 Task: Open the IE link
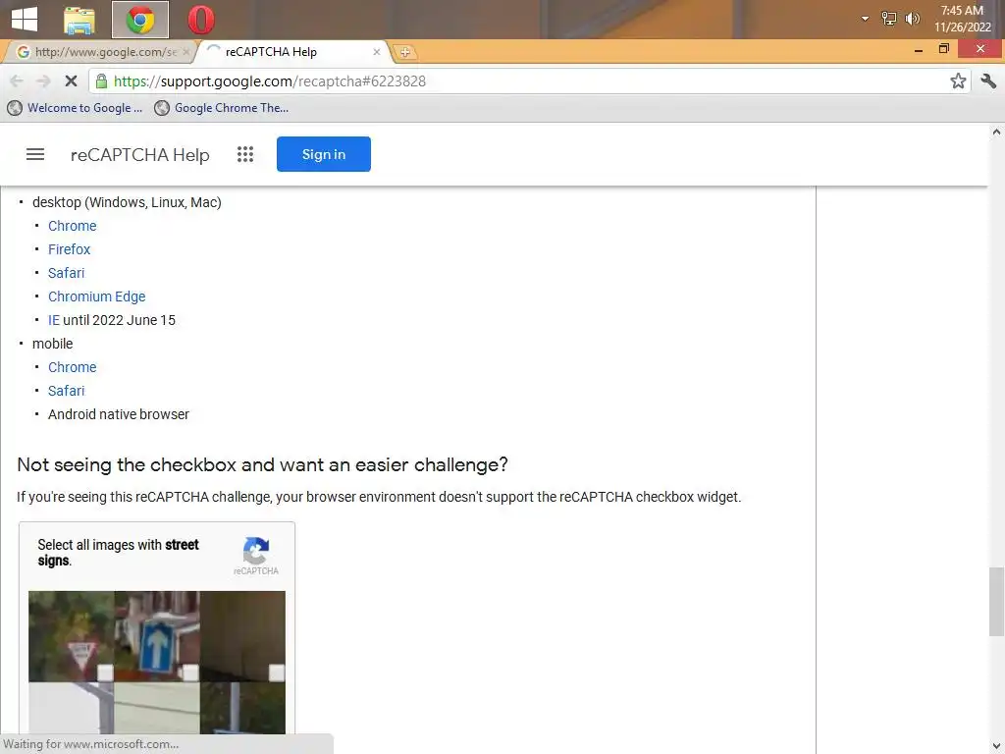(54, 320)
